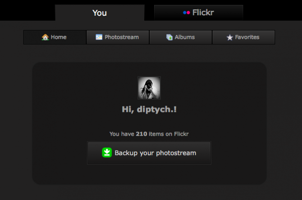Click the Flickr logo dots
Image resolution: width=302 pixels, height=200 pixels.
point(187,13)
